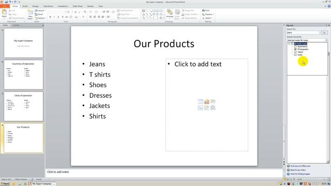Insert SmartArt via placeholder icon on slide
Viewport: 331px width, 186px height.
213,102
